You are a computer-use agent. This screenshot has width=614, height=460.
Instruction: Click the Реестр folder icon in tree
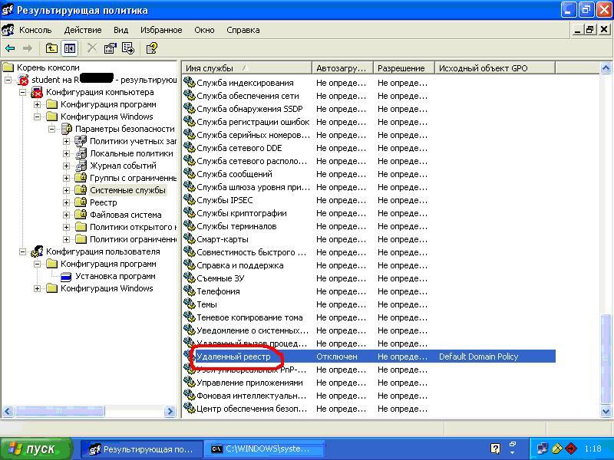click(x=81, y=202)
